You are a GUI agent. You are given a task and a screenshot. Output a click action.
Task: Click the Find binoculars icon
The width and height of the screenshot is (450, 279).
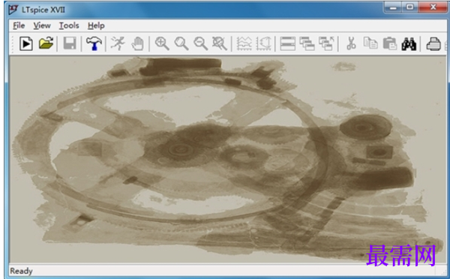point(409,44)
